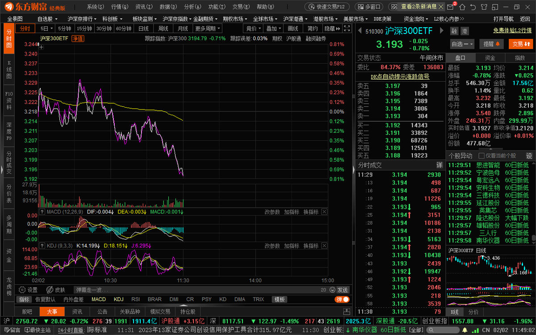Pop out bottom panel upward icon

click(346, 312)
